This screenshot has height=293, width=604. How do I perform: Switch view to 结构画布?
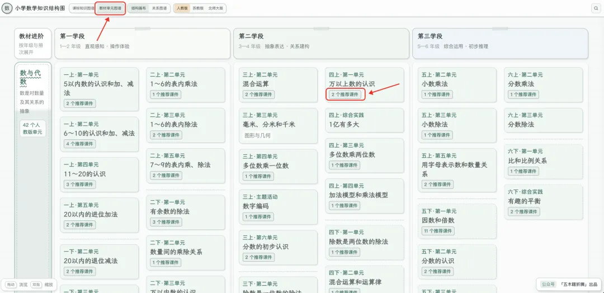(x=138, y=8)
